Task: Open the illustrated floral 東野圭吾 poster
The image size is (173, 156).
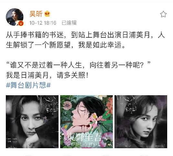Action: click(x=86, y=122)
